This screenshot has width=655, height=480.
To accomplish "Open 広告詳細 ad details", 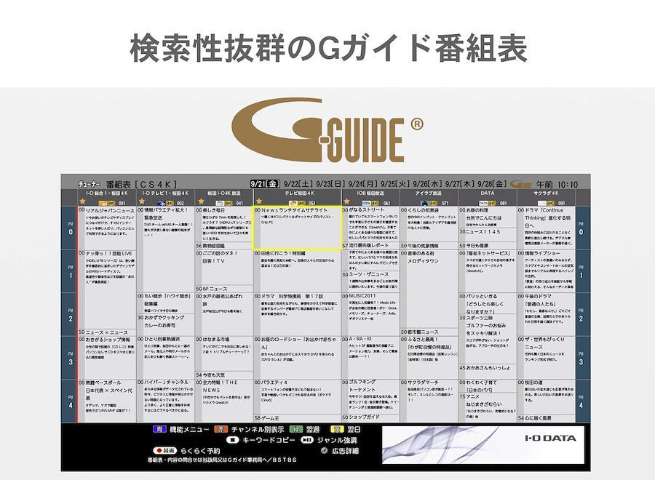I will click(345, 451).
